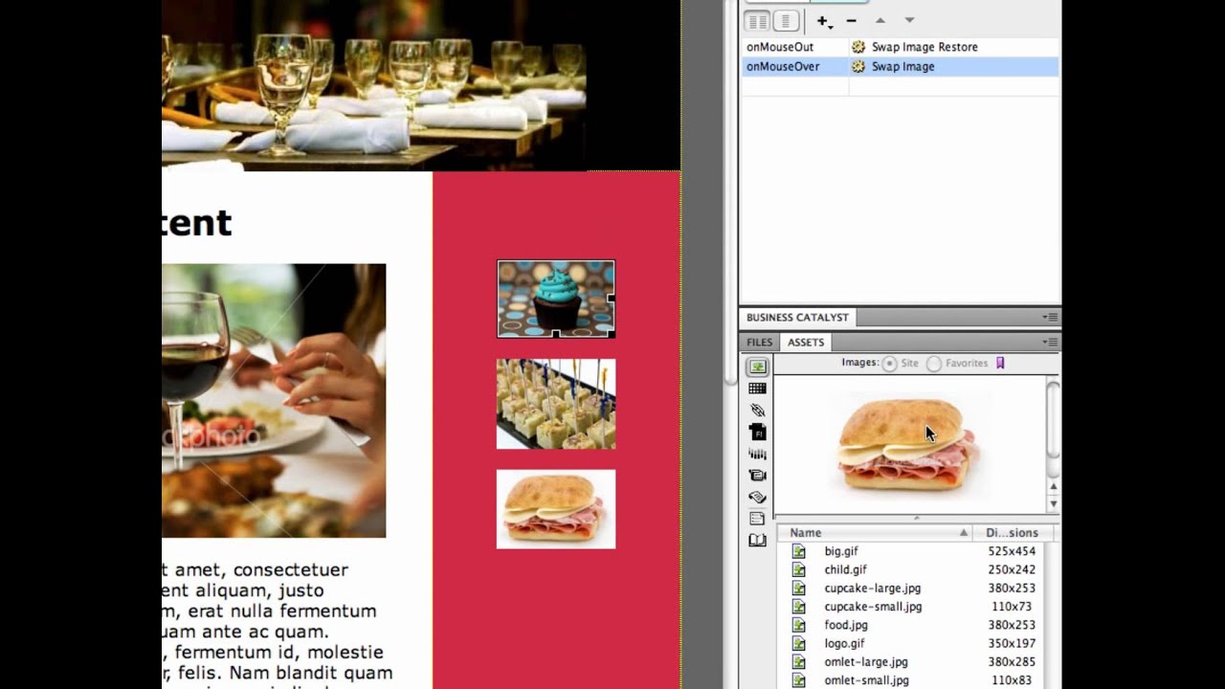Click the show all events button
This screenshot has height=689, width=1225.
[786, 20]
